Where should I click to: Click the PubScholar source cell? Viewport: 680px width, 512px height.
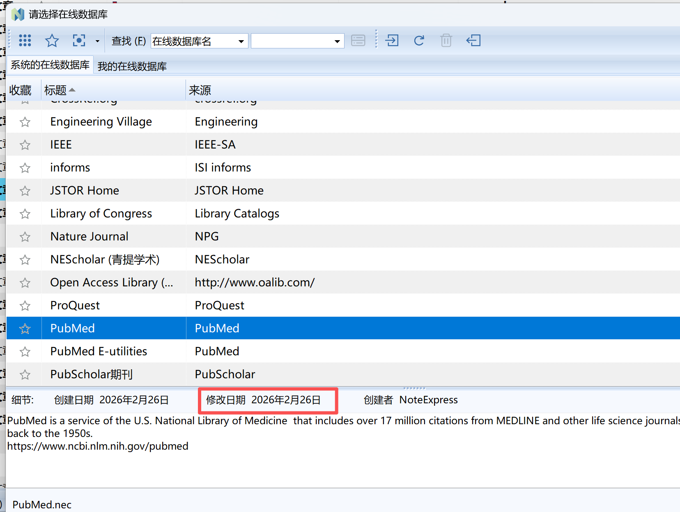click(225, 374)
